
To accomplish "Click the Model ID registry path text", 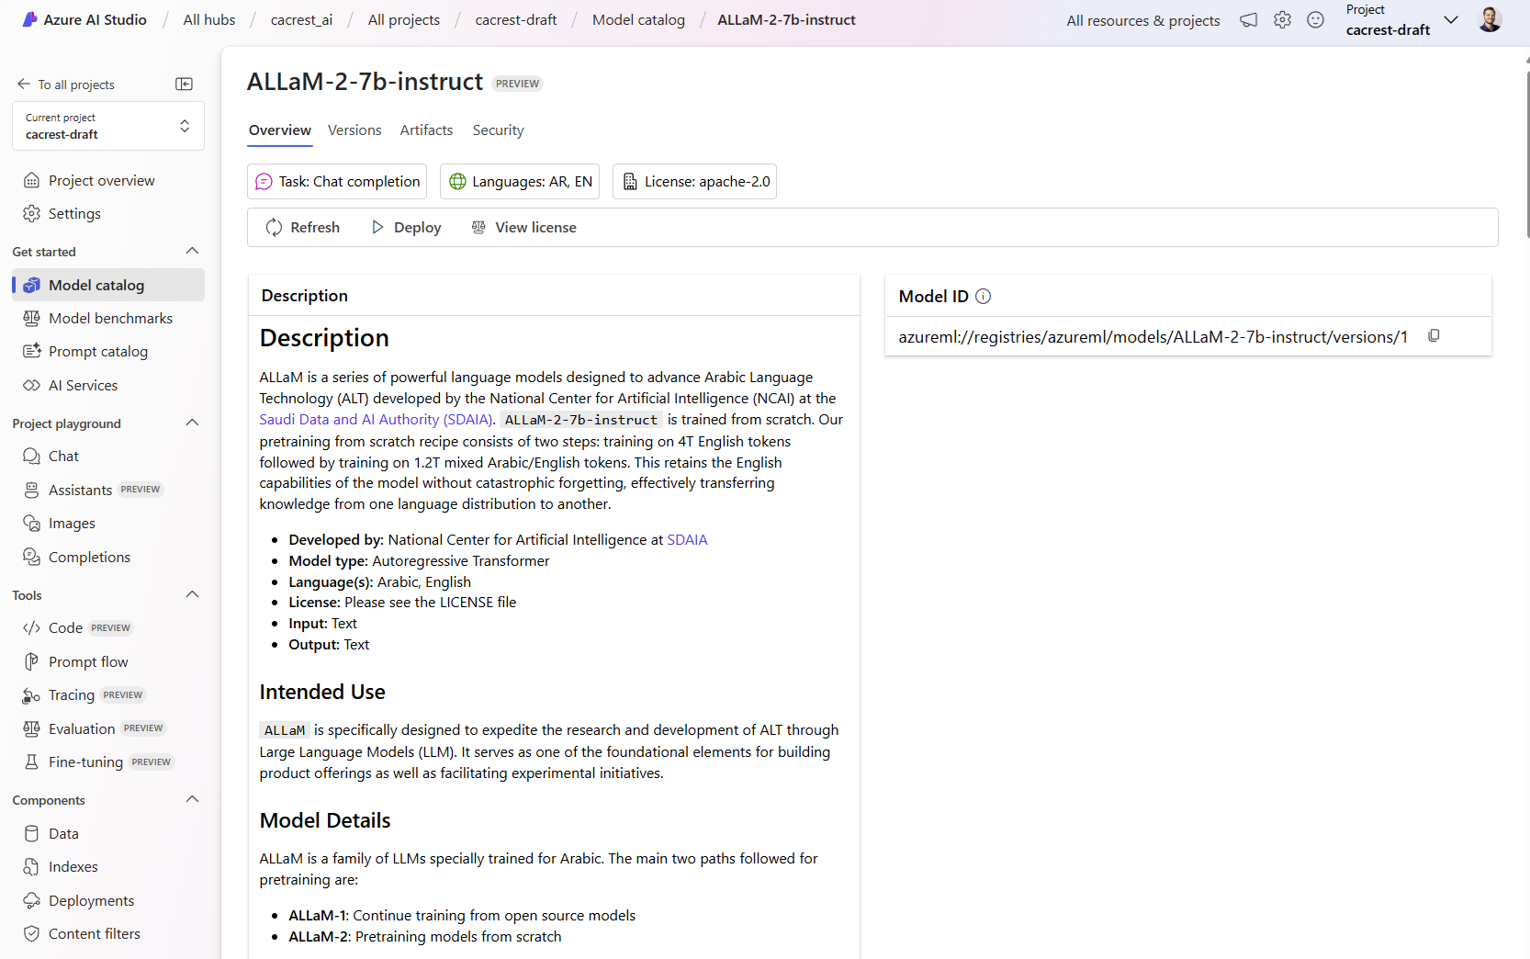I will (x=1153, y=337).
